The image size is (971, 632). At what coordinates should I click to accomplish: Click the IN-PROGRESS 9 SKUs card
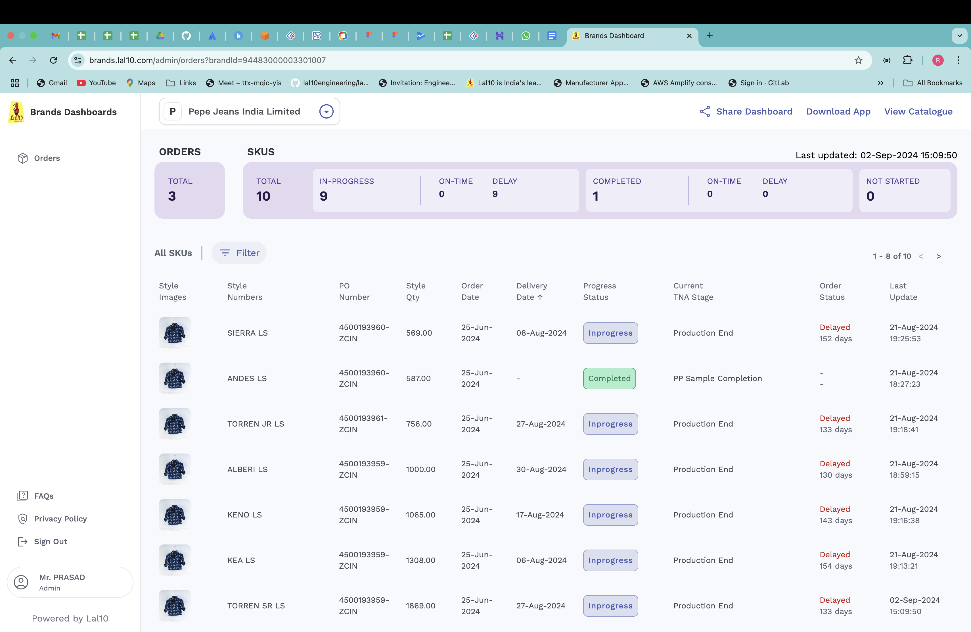(x=445, y=190)
